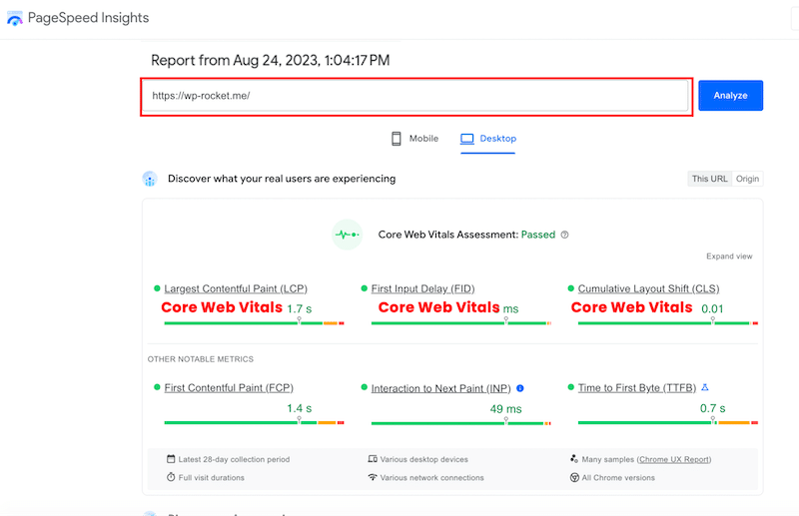Click the INP distribution bar
799x516 pixels.
[461, 423]
